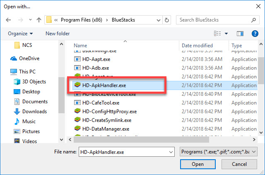
Task: Sort by Name column header
Action: tap(80, 46)
